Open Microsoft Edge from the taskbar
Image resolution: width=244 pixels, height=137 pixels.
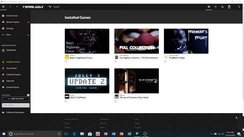tap(74, 134)
